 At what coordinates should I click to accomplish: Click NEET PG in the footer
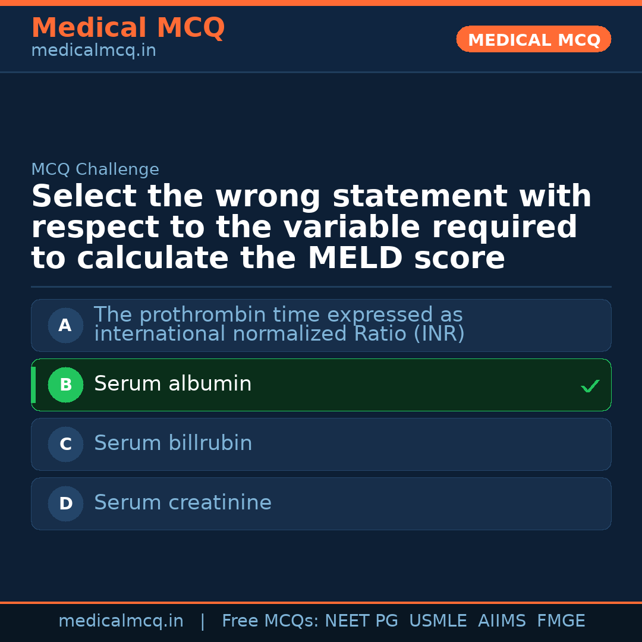tap(361, 620)
